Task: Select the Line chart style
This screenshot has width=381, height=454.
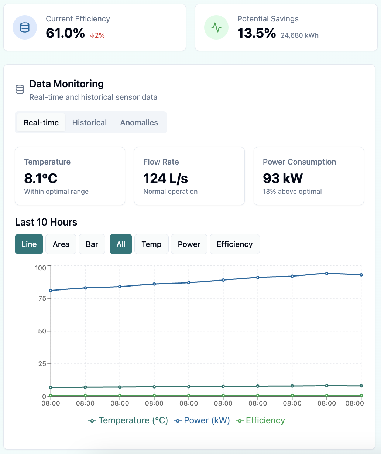Action: pyautogui.click(x=29, y=244)
